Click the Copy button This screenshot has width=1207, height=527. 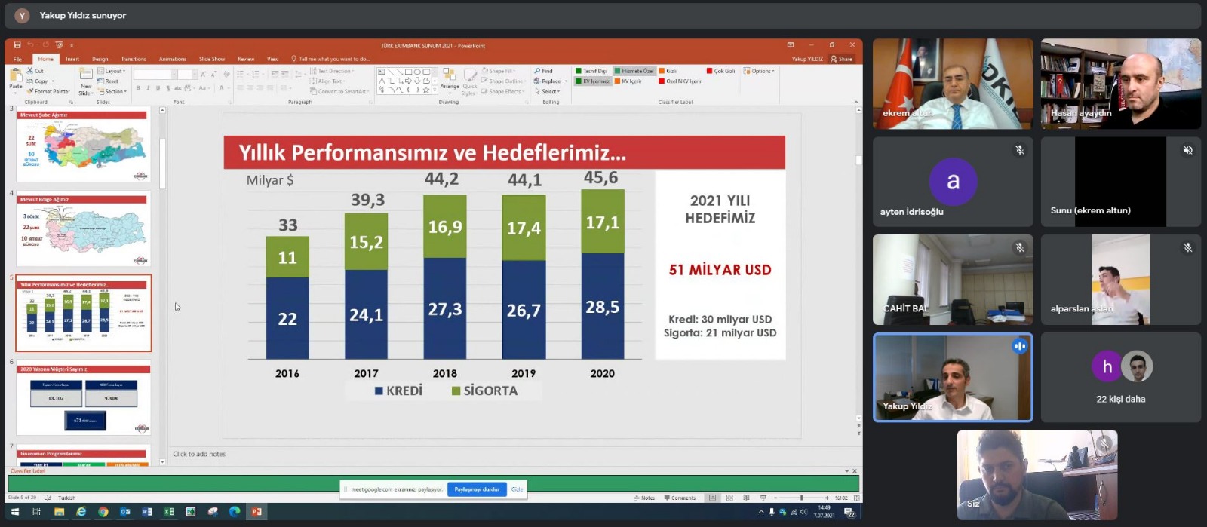(37, 81)
